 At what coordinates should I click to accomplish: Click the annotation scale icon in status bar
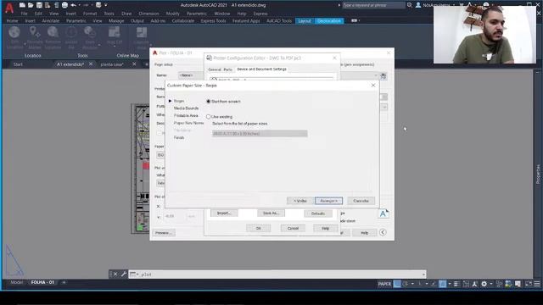click(475, 284)
